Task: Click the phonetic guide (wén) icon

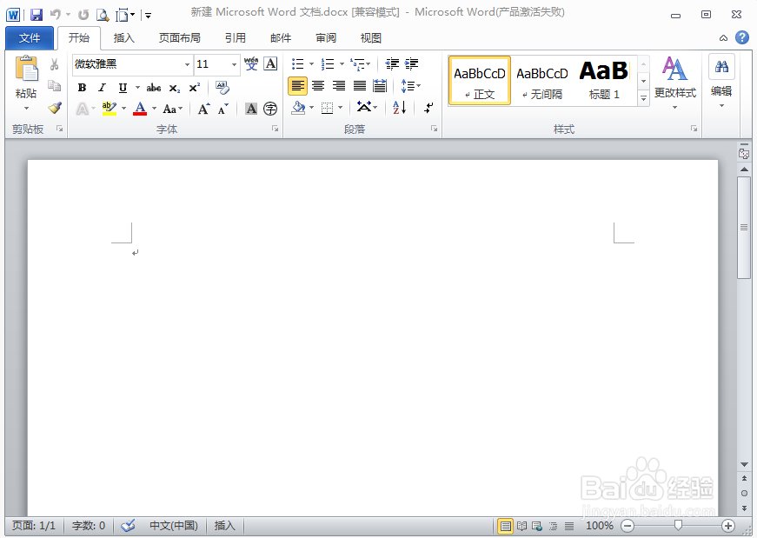Action: (251, 63)
